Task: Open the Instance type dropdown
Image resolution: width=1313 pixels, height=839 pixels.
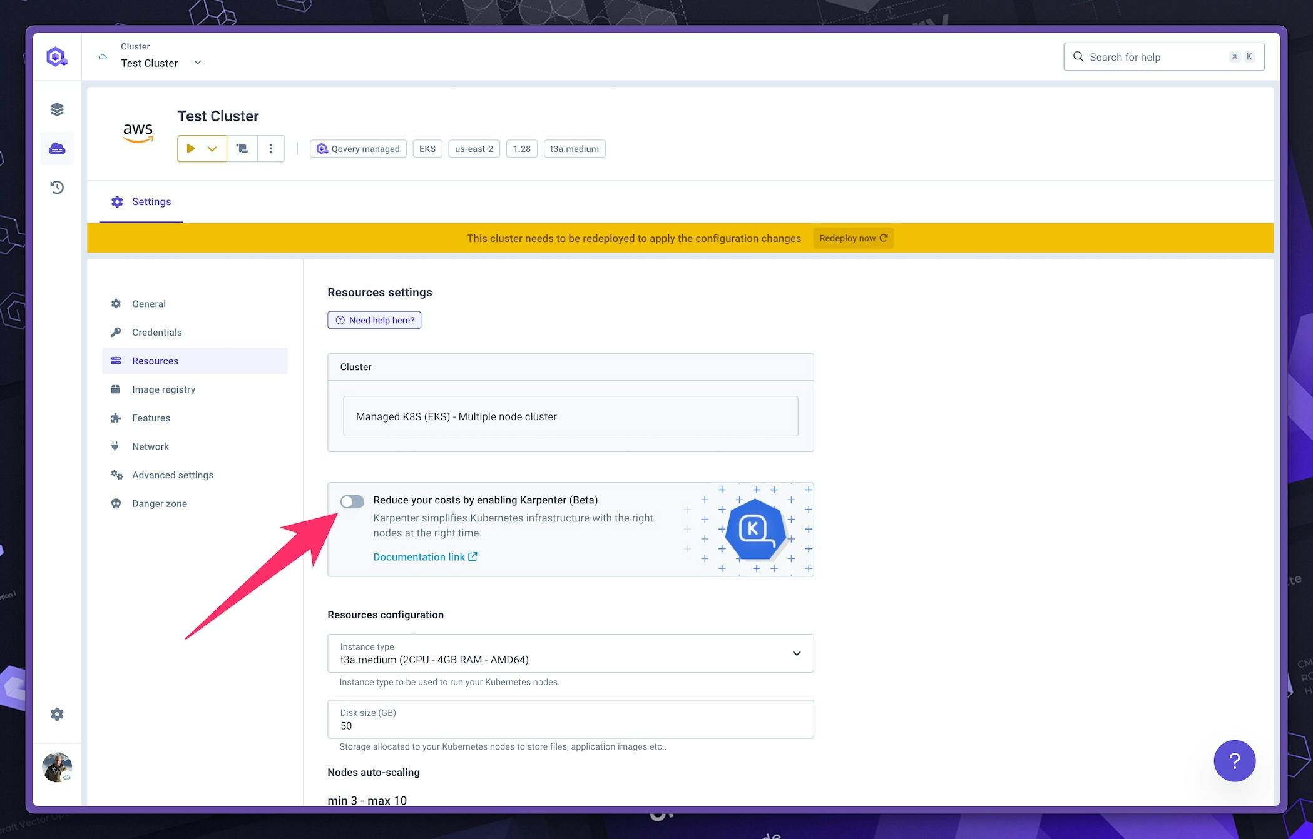Action: point(570,653)
